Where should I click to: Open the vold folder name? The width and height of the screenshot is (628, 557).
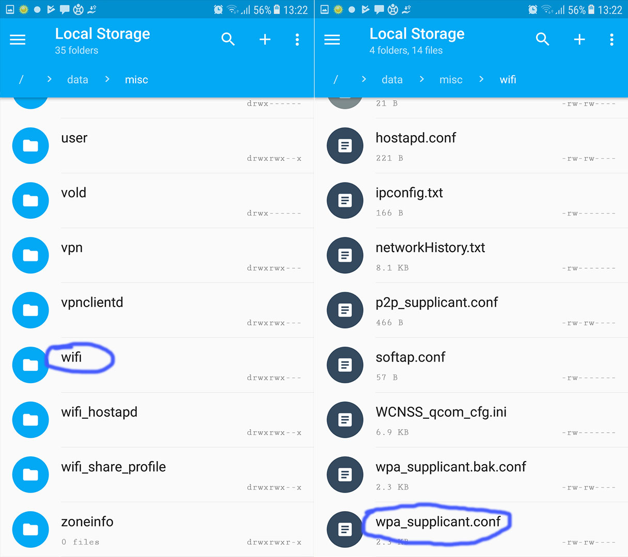click(x=74, y=193)
